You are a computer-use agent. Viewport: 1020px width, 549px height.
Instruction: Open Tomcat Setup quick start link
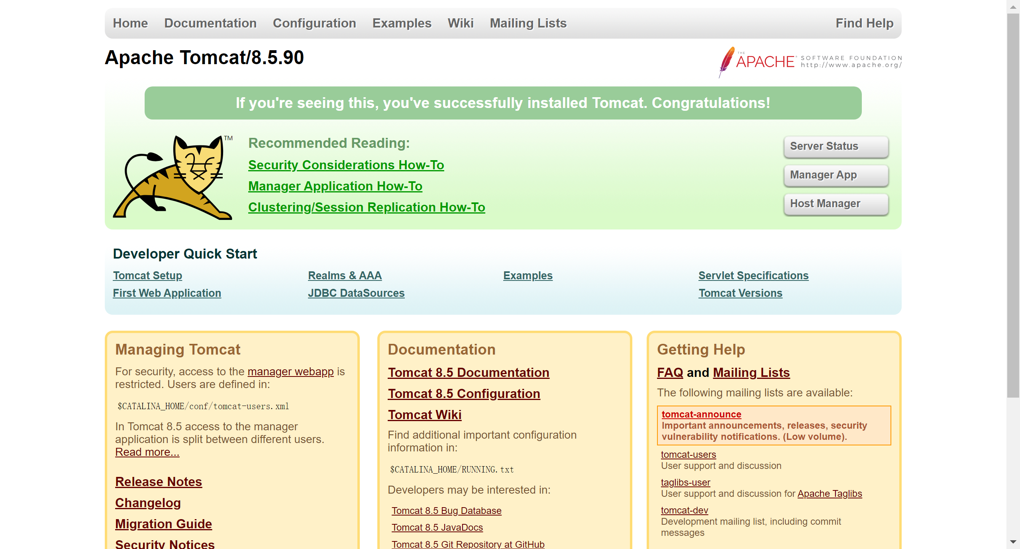[147, 275]
